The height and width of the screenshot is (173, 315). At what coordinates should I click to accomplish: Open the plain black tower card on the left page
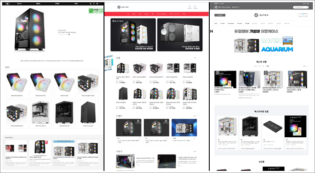[88, 114]
